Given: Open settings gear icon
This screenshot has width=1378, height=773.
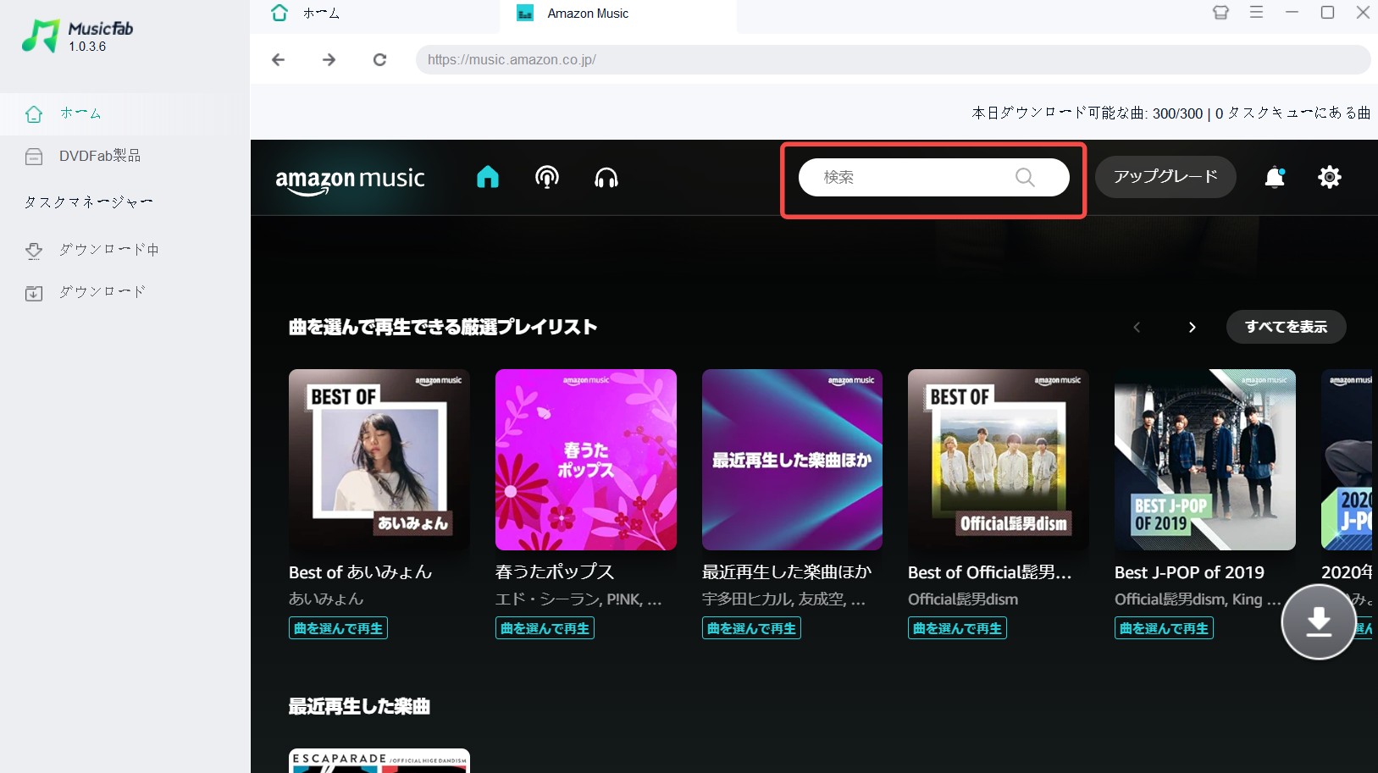Looking at the screenshot, I should (x=1330, y=177).
